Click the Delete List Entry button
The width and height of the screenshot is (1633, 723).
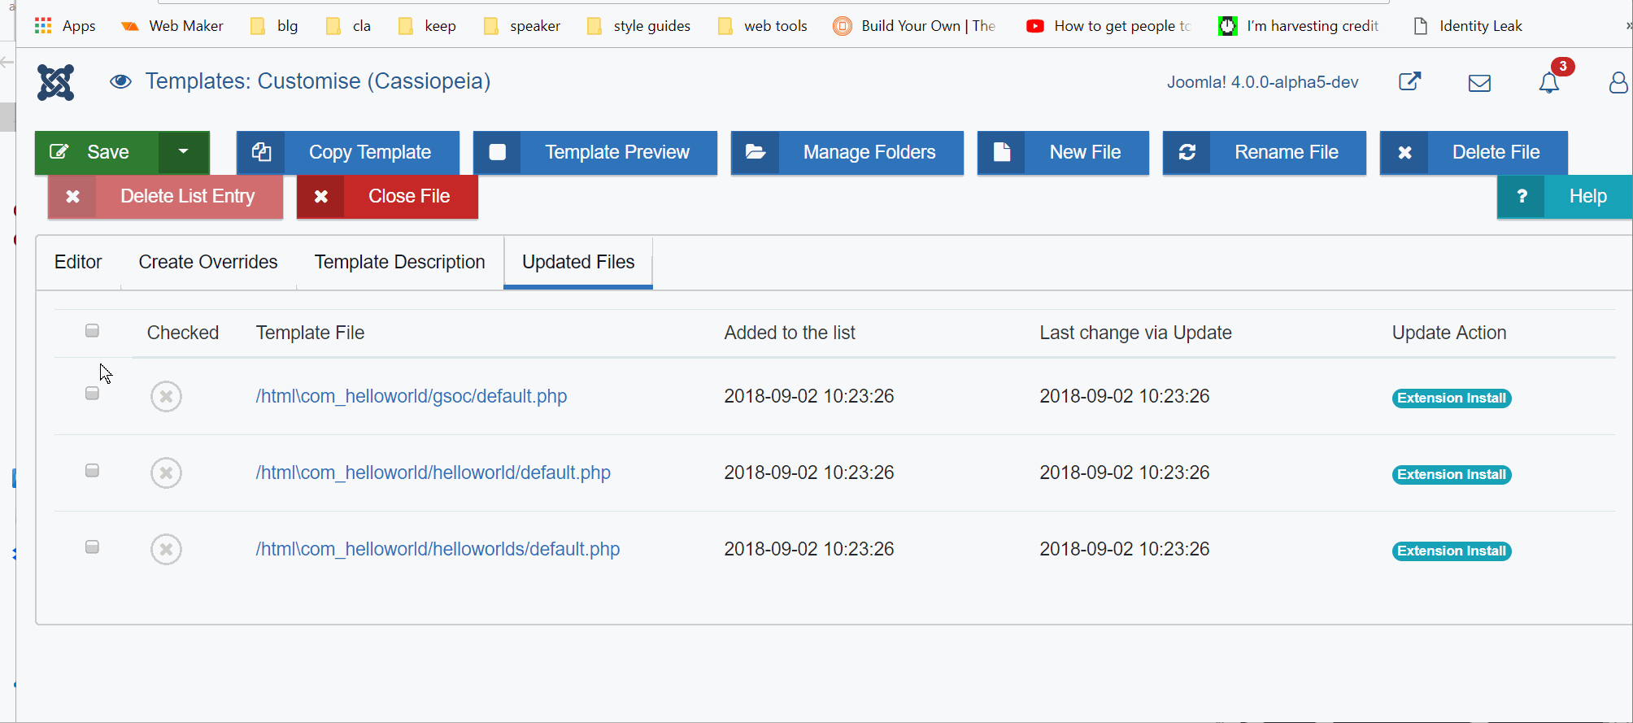[x=165, y=197]
